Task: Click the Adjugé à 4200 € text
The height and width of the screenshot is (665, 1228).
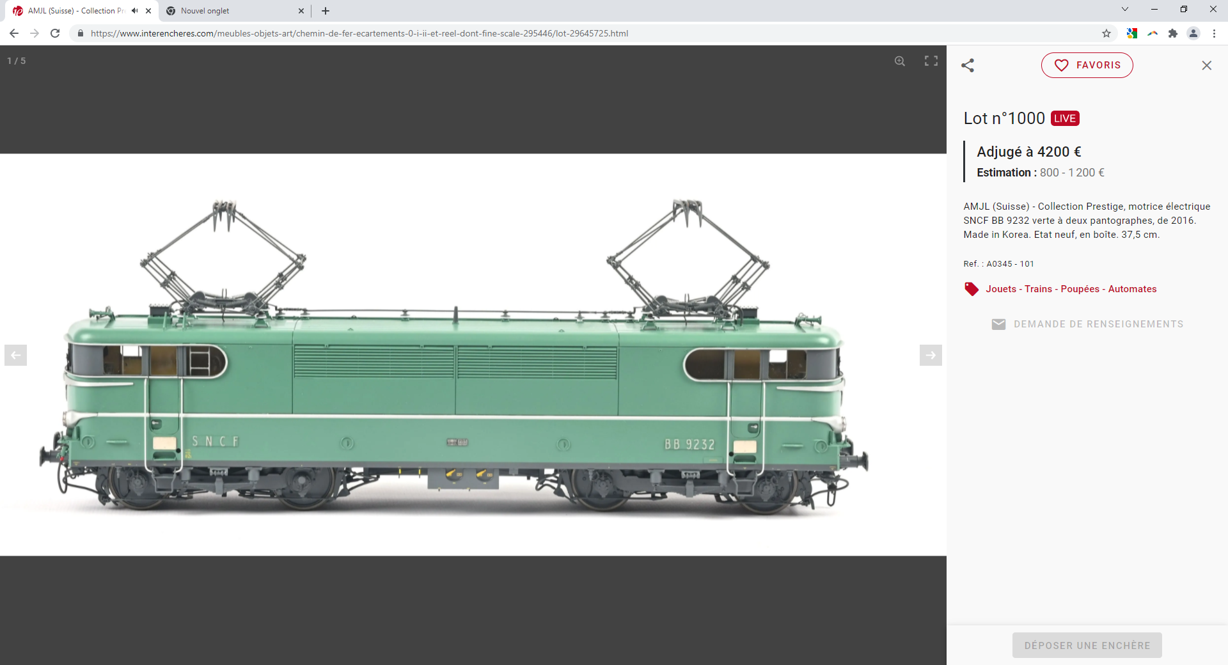Action: tap(1028, 152)
